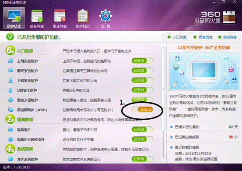
Task: Click the 隔离防御 section heading
Action: (25, 120)
